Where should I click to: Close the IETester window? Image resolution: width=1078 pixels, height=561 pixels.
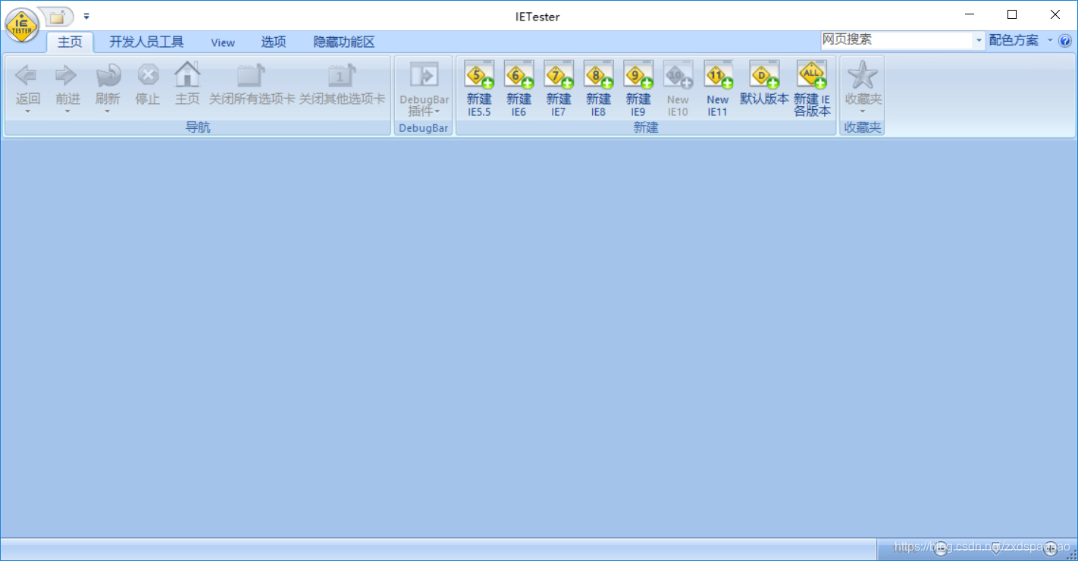(1055, 14)
